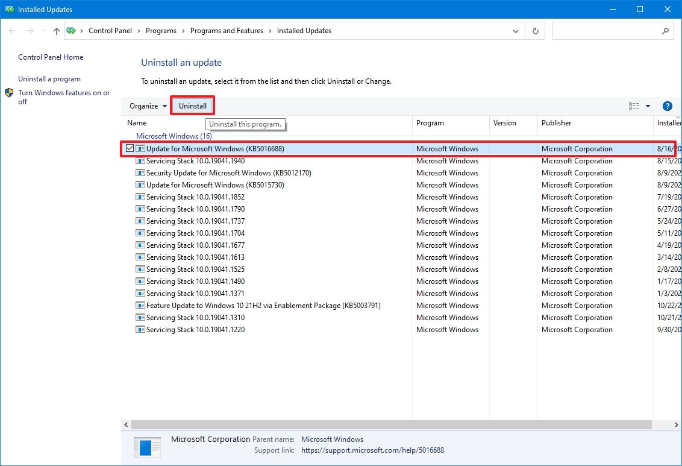The height and width of the screenshot is (466, 682).
Task: Uncheck the KB5016688 update checkbox
Action: click(x=130, y=148)
